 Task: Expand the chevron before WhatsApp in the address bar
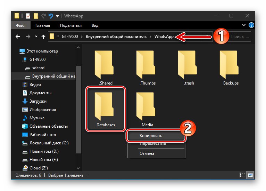click(x=150, y=37)
